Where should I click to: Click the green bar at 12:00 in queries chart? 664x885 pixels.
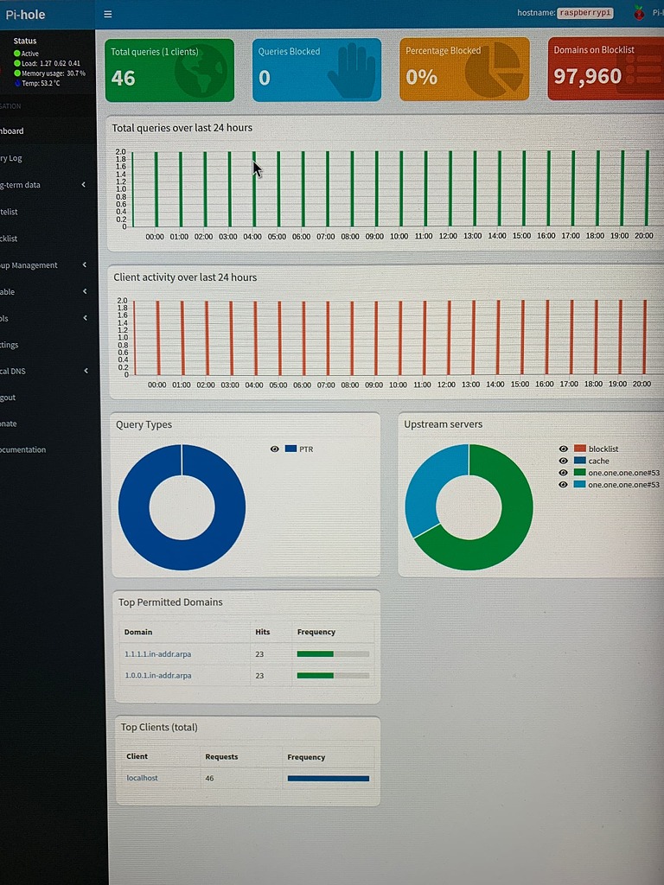pos(450,188)
